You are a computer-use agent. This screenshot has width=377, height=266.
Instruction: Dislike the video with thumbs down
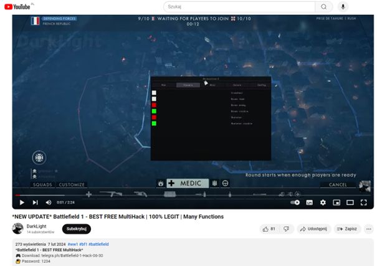click(286, 229)
